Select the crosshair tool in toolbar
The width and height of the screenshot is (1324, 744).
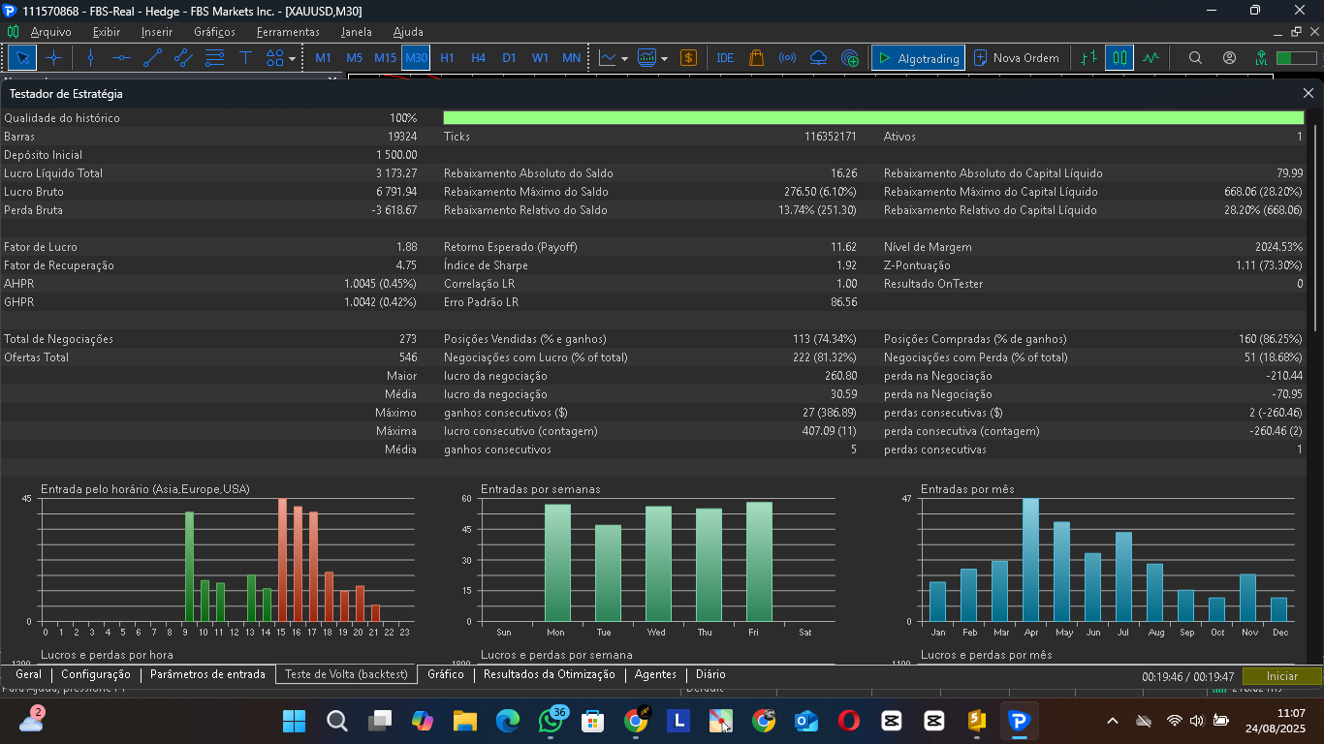click(x=54, y=58)
